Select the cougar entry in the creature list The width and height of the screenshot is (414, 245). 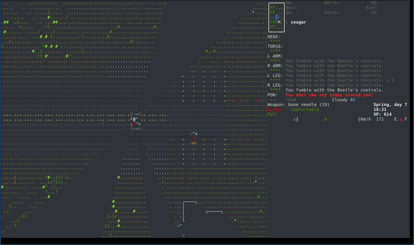click(296, 22)
